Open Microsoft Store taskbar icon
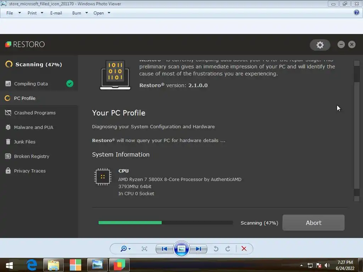Viewport: 363px width, 272px height. [76, 265]
